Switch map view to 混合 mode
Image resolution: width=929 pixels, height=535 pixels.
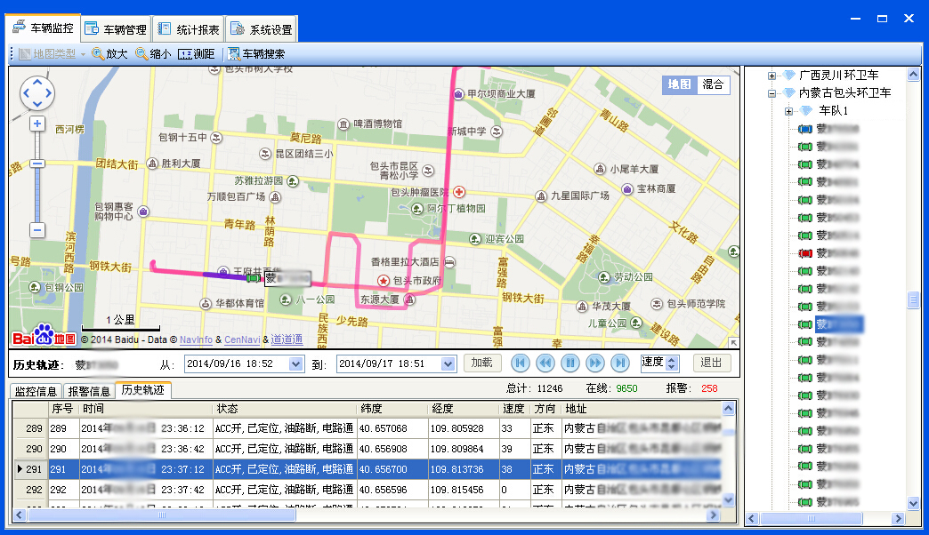tap(713, 84)
